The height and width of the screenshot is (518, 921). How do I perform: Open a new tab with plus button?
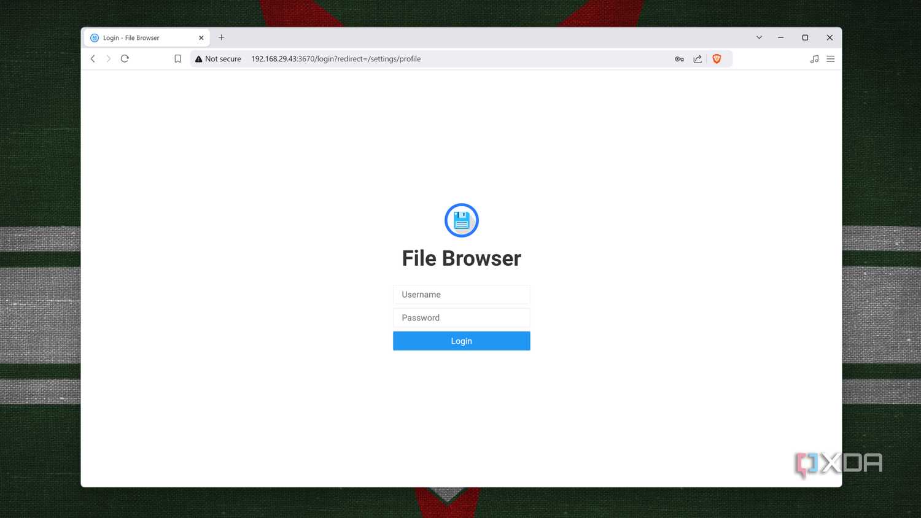[x=222, y=37]
